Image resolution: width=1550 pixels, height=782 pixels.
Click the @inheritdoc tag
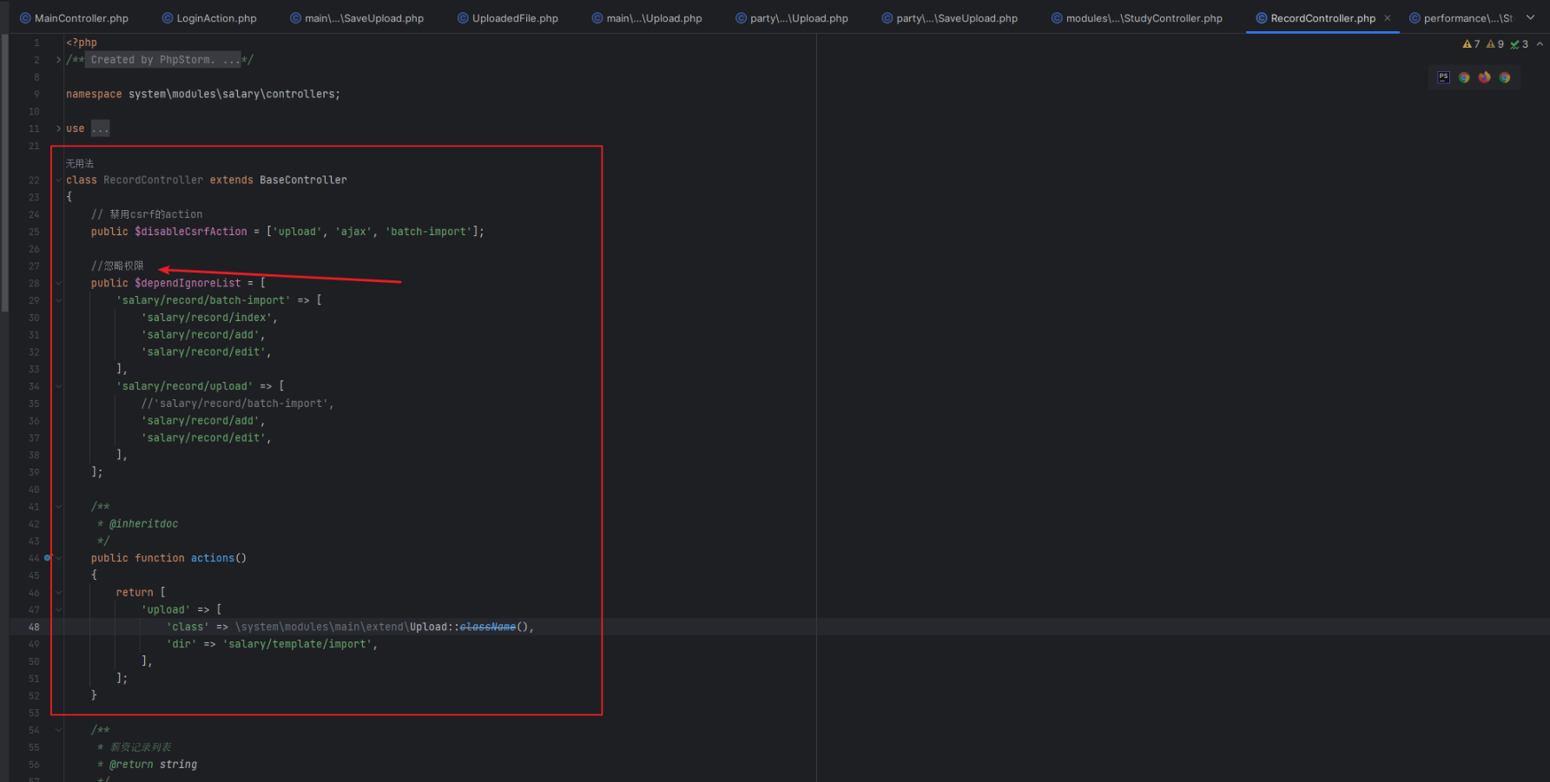(x=144, y=524)
